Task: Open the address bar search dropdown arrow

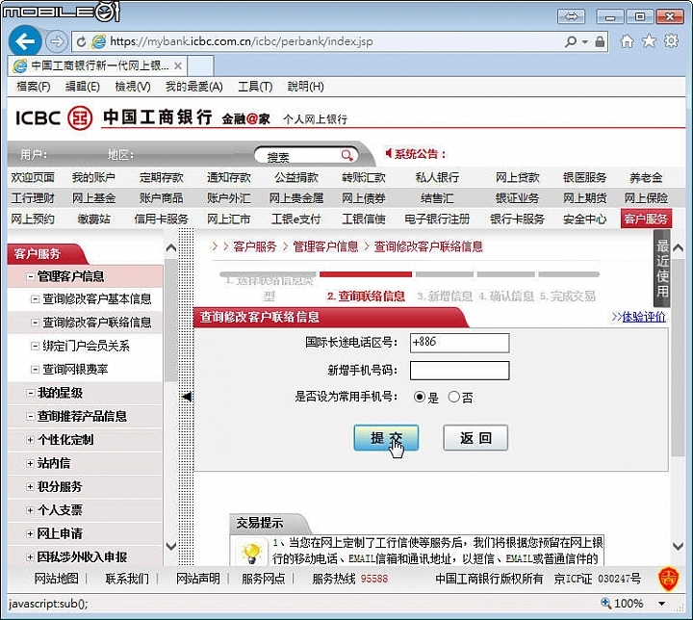Action: click(x=585, y=42)
